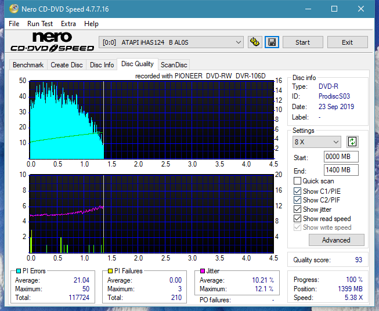
Task: Switch to the Benchmark tab
Action: (28, 65)
